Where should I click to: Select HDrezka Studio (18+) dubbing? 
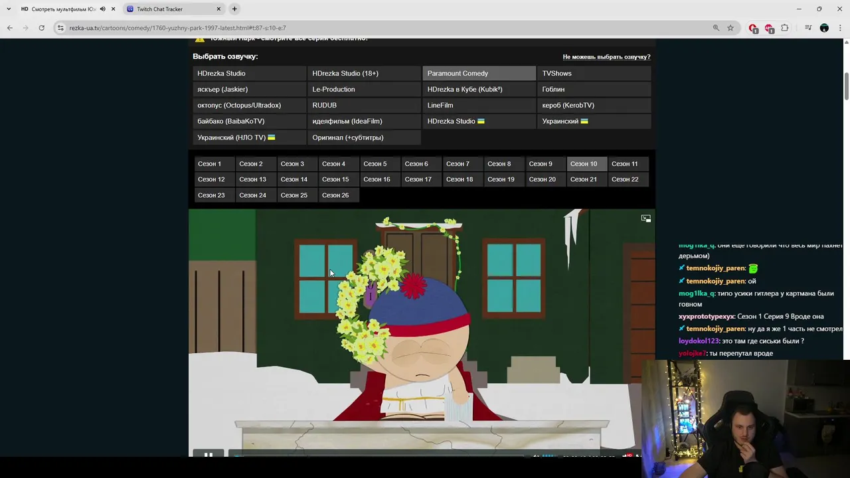click(365, 73)
